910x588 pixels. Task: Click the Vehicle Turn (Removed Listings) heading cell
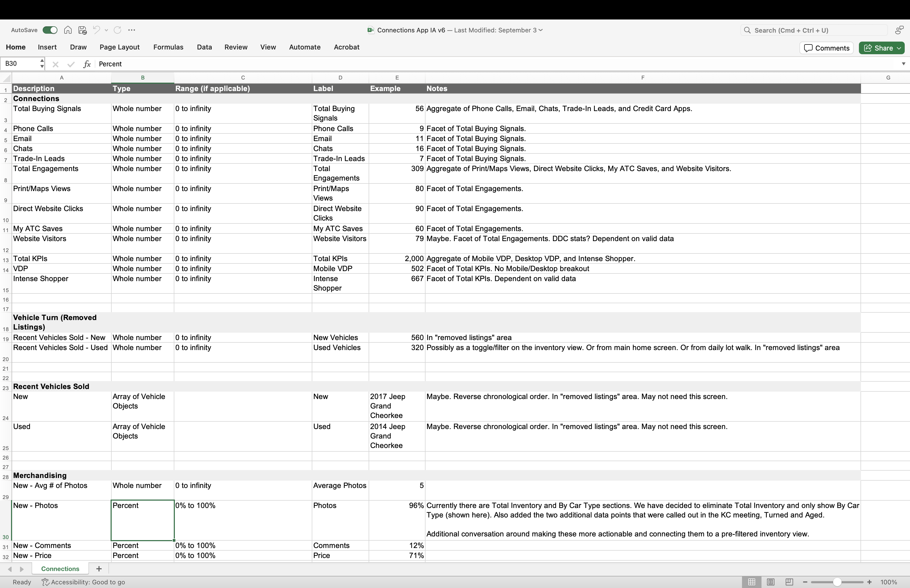click(61, 322)
